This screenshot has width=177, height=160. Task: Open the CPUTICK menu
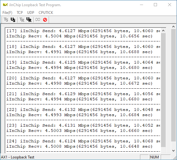click(46, 13)
